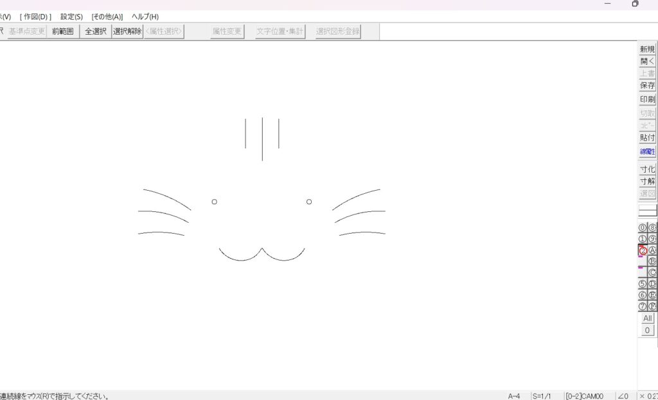Click the current line color/type preview box
Screen dimensions: 658x400
(x=647, y=210)
